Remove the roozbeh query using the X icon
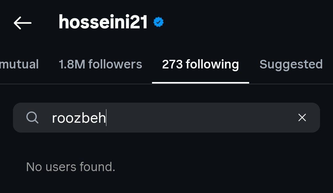 (302, 117)
